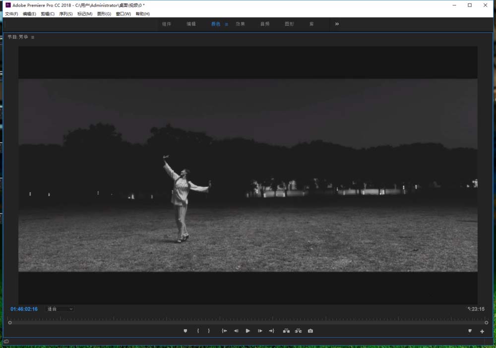Expand the workspace overflow chevron
The image size is (496, 348).
click(337, 24)
